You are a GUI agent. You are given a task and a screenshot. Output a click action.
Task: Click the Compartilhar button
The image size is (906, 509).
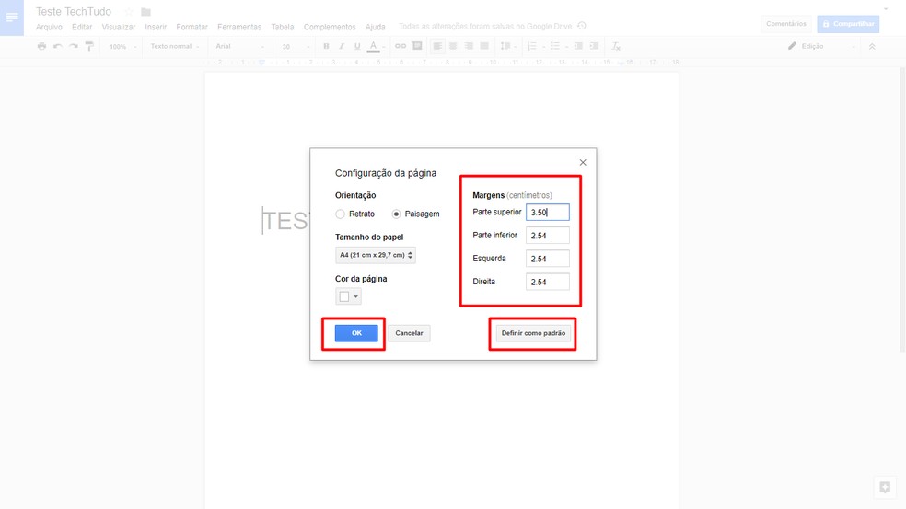click(x=848, y=24)
